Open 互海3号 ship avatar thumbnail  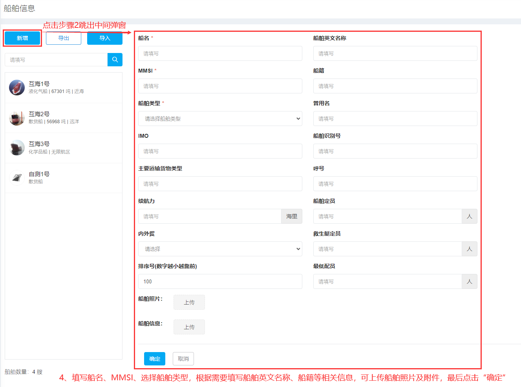pos(17,148)
